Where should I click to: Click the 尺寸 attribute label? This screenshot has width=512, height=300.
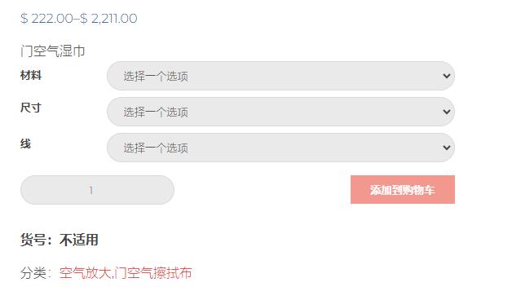click(31, 108)
